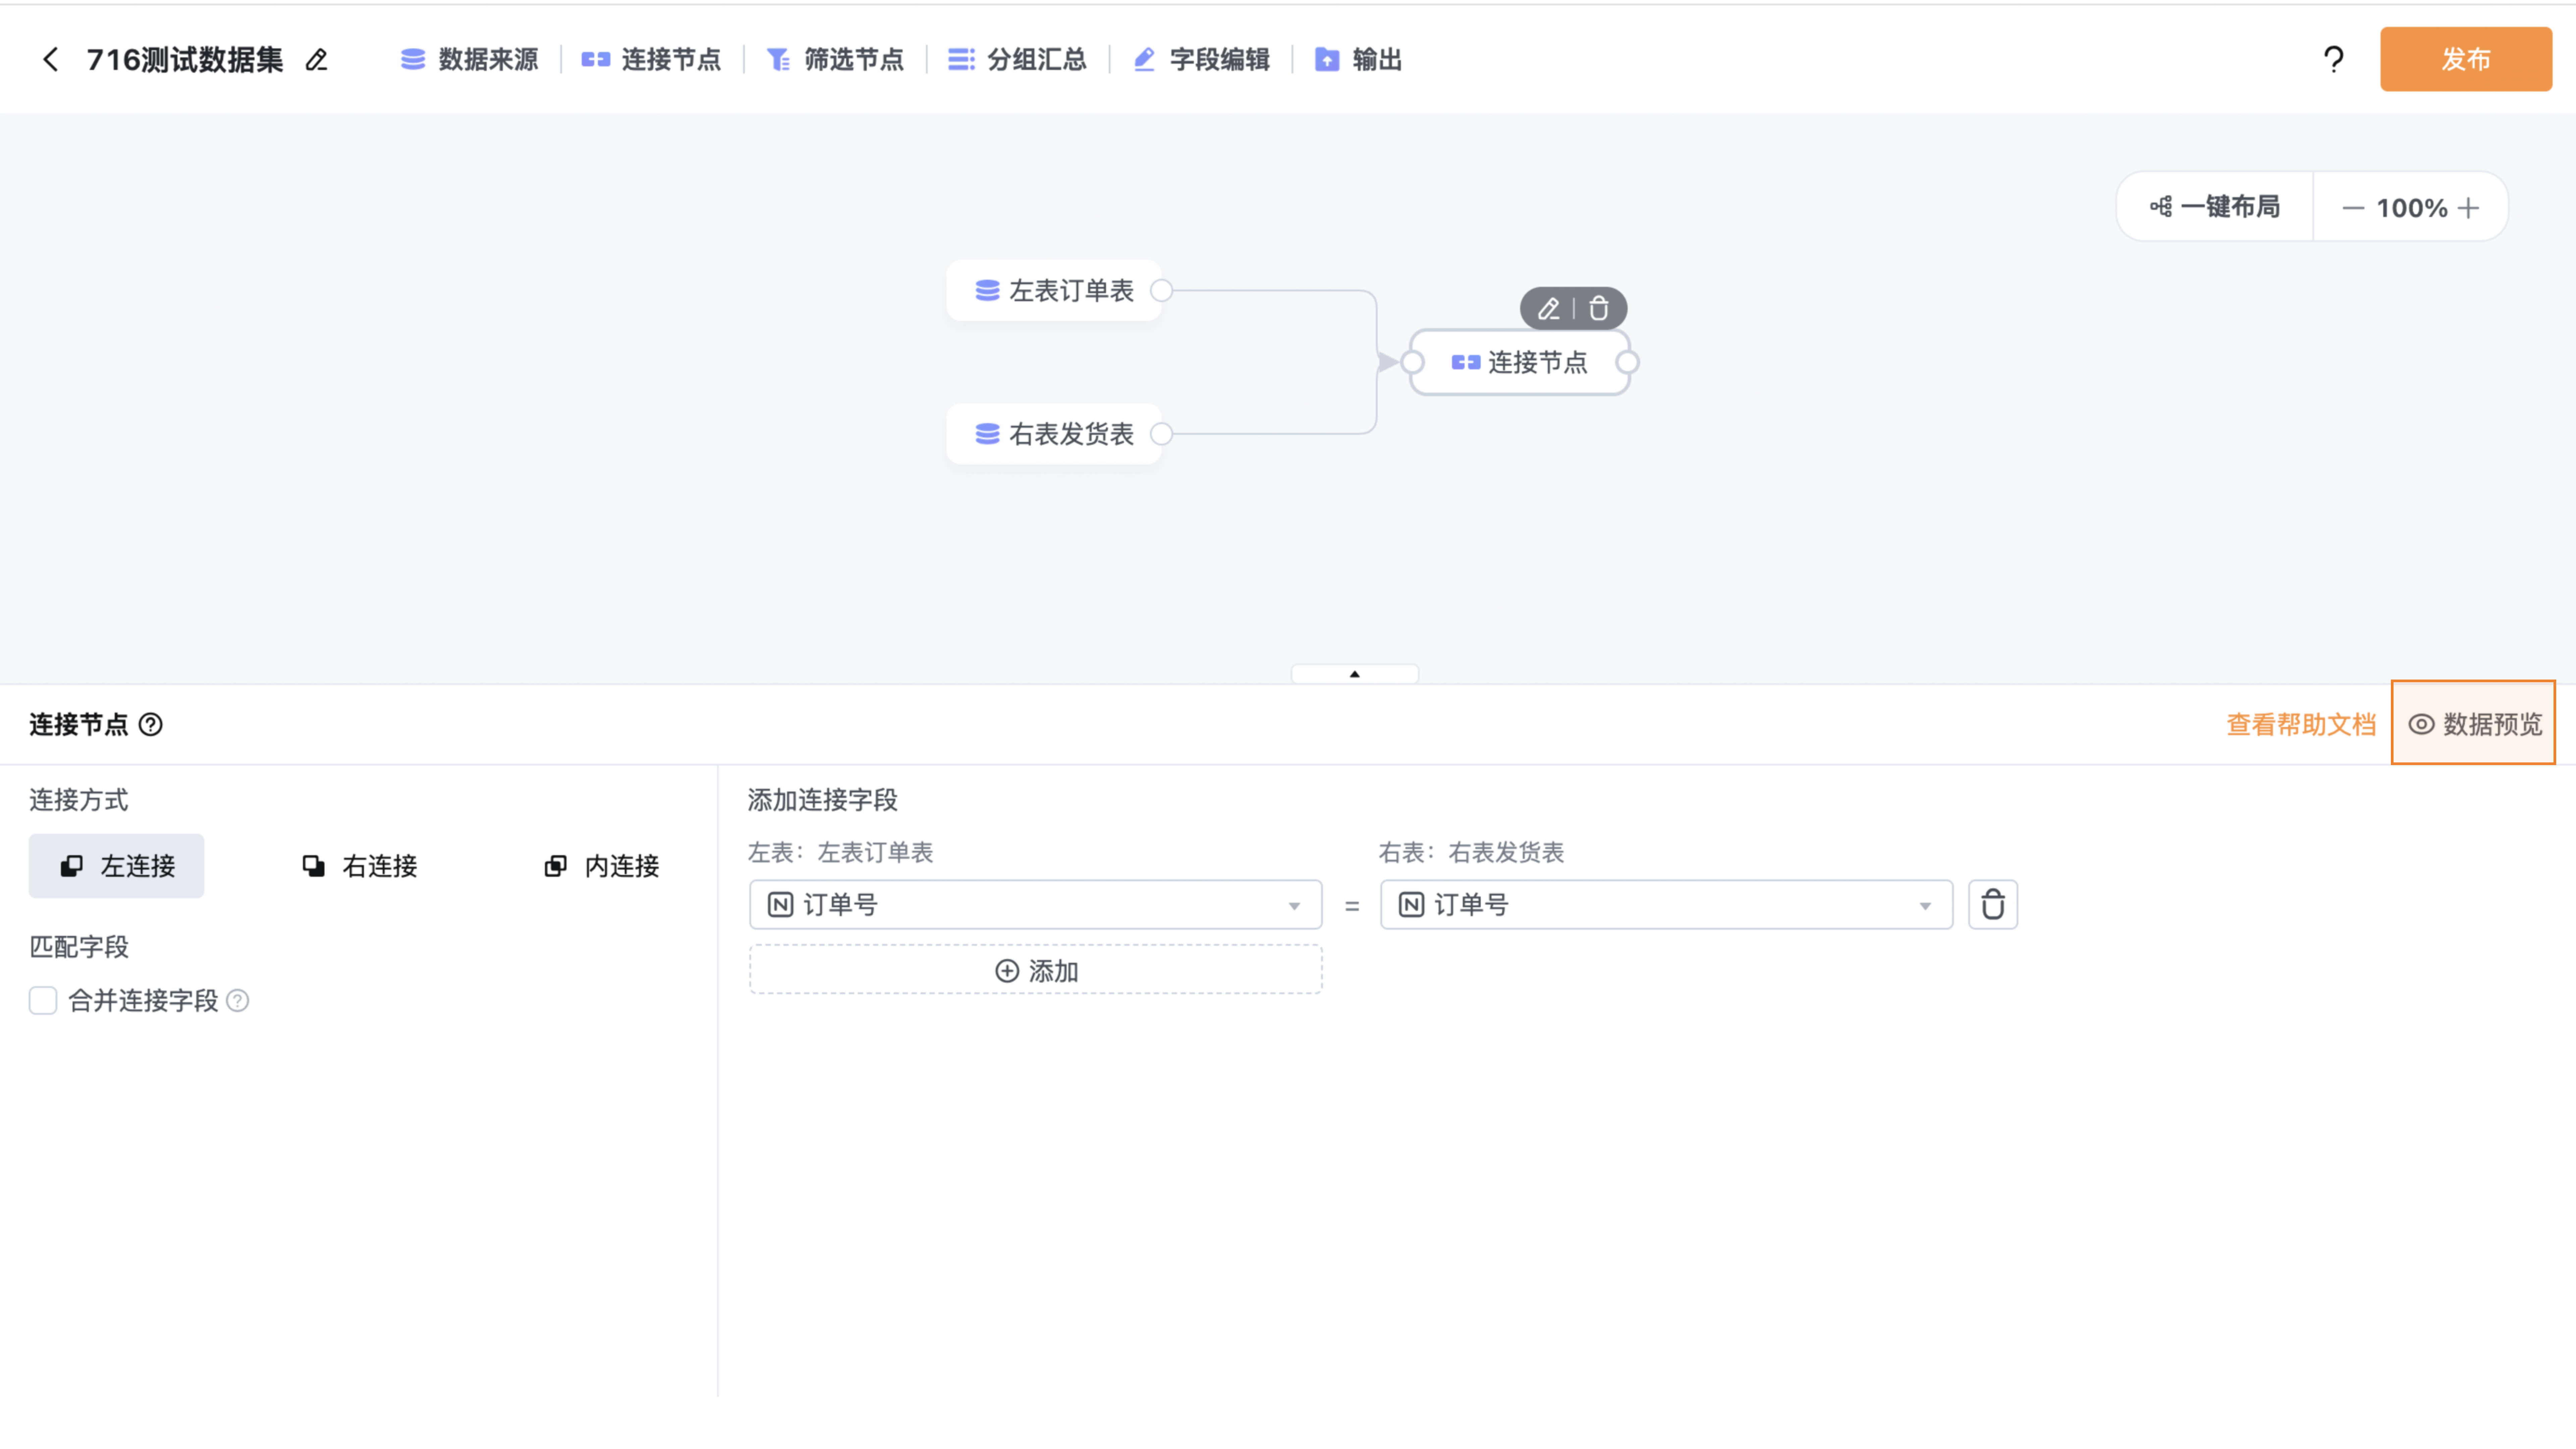Click the 100% zoom value

click(x=2412, y=208)
